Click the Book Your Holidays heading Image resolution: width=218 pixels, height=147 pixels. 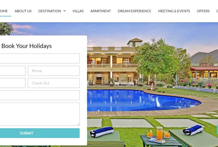[x=27, y=46]
